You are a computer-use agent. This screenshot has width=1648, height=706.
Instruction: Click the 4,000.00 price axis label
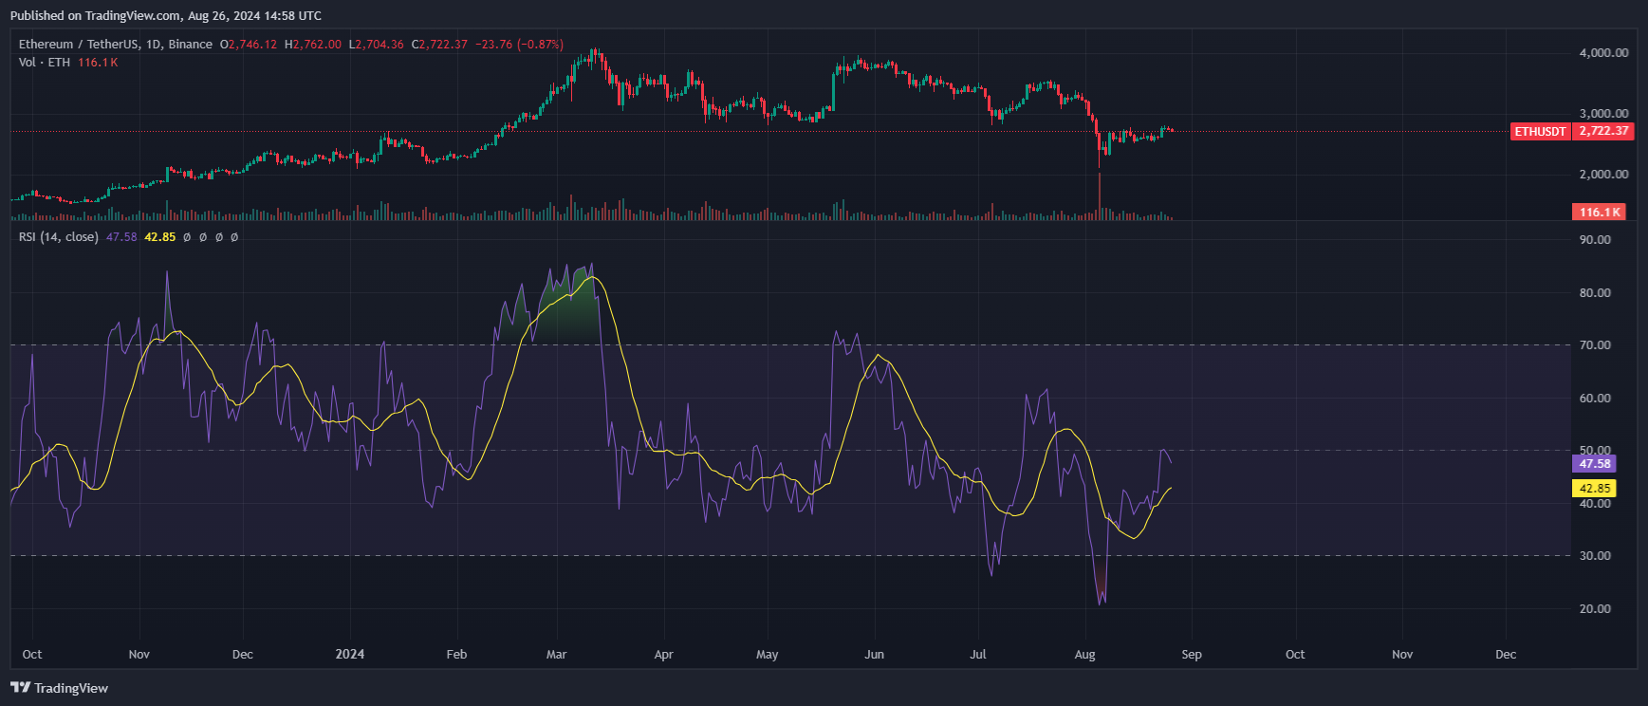click(x=1603, y=53)
